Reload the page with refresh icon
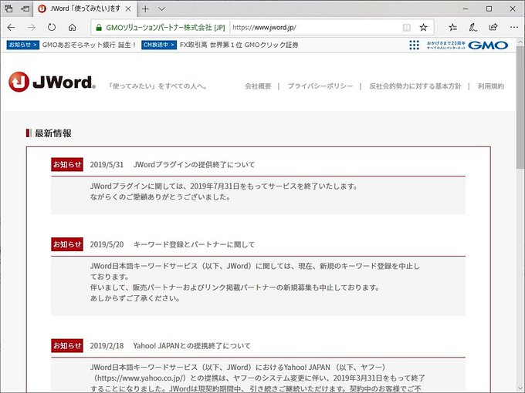This screenshot has height=393, width=525. tap(52, 28)
